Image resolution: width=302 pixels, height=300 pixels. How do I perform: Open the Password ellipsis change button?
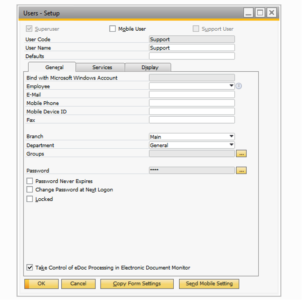tap(241, 171)
